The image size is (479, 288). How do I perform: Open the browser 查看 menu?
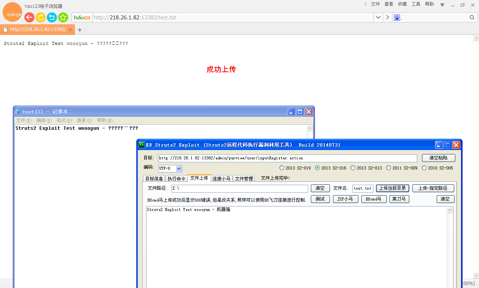point(389,4)
